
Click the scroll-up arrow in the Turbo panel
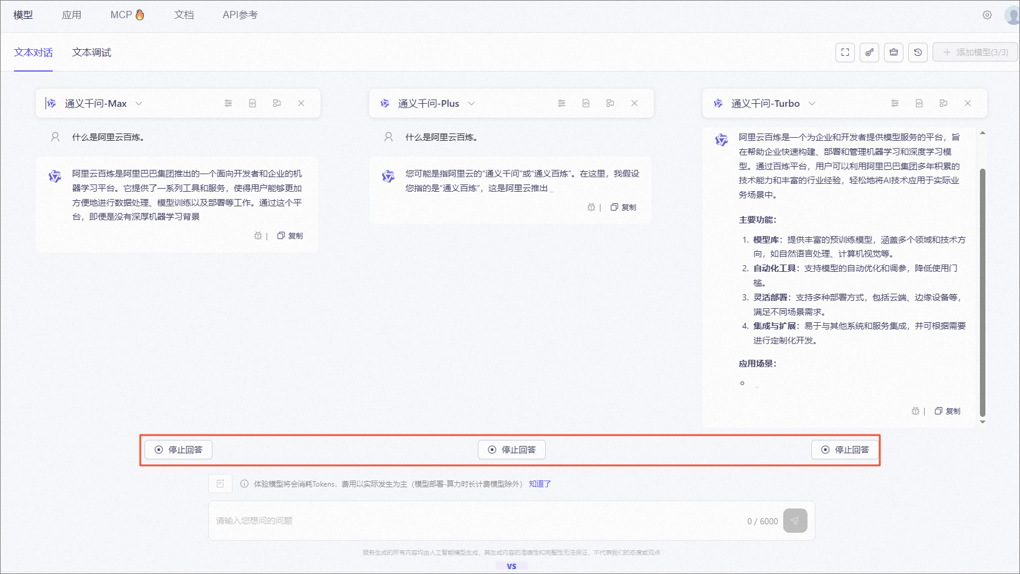982,133
